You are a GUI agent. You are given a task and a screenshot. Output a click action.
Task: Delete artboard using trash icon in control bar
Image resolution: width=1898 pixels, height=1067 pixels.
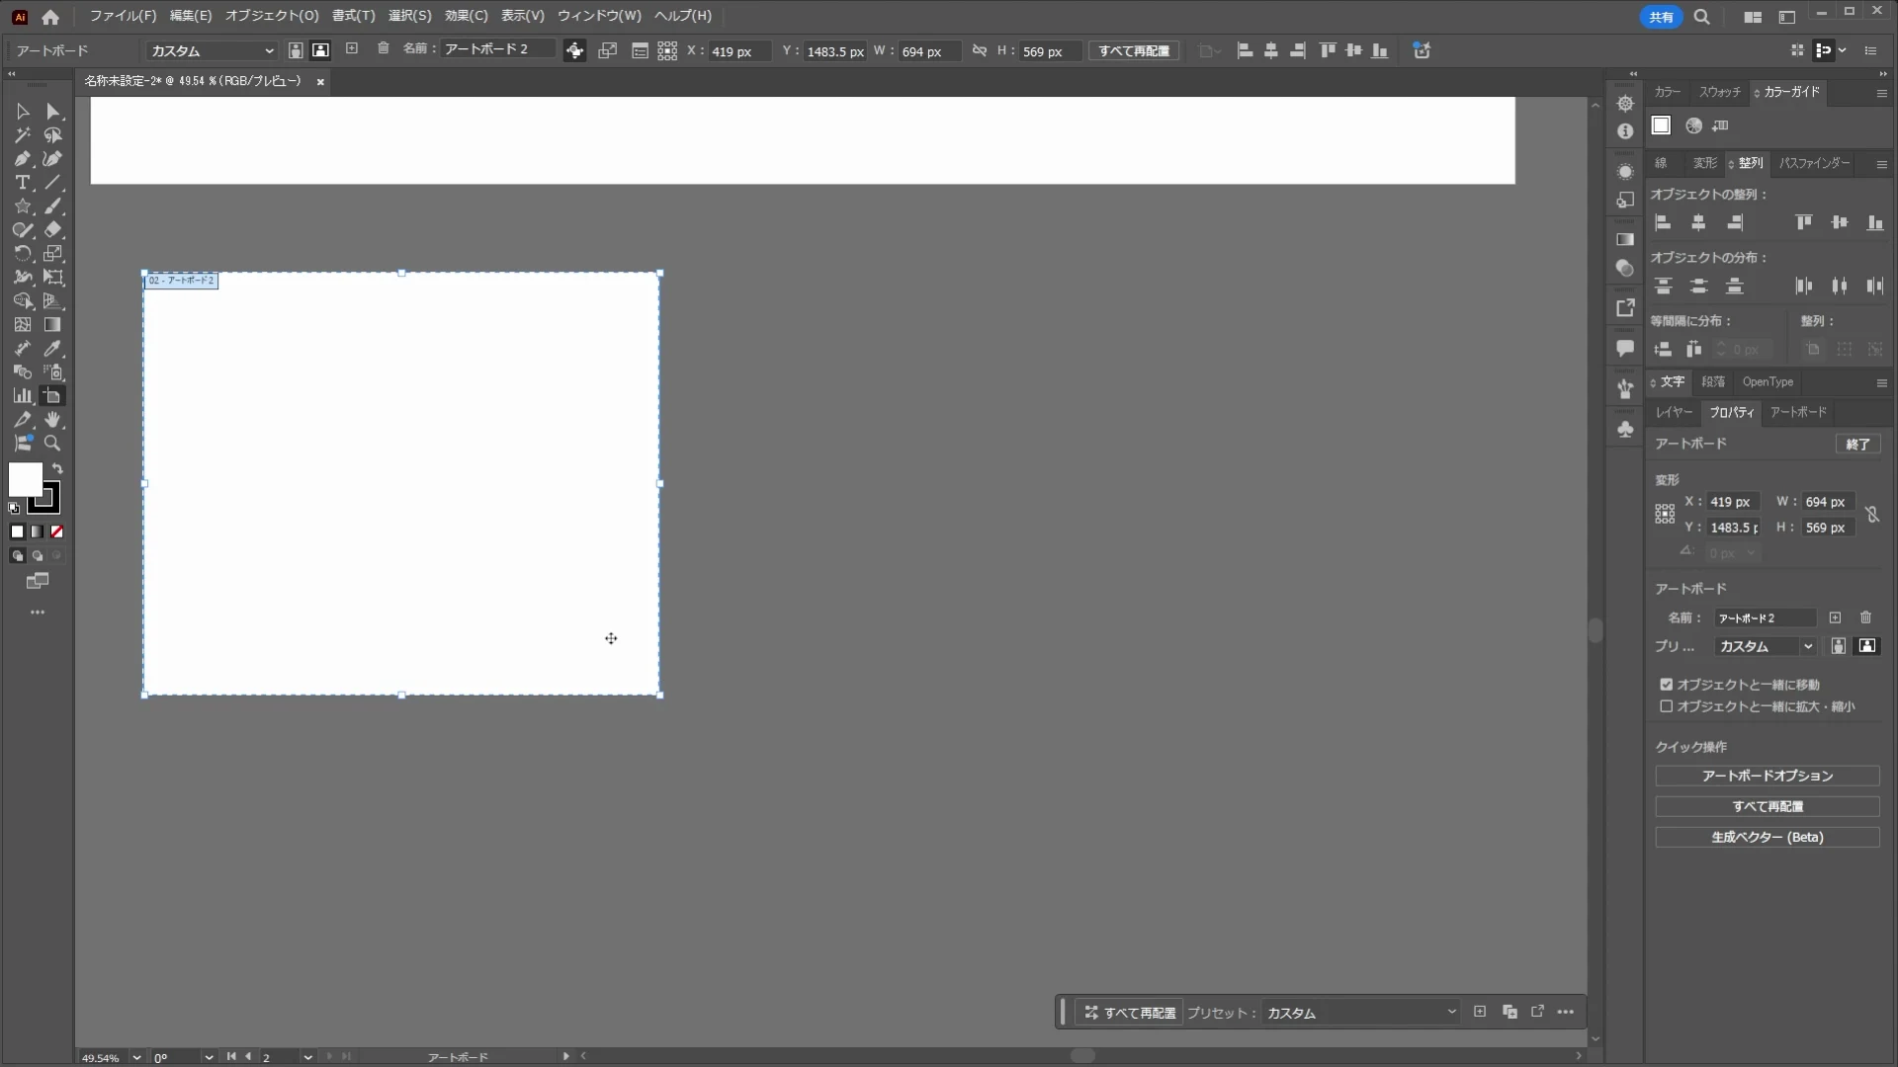384,48
